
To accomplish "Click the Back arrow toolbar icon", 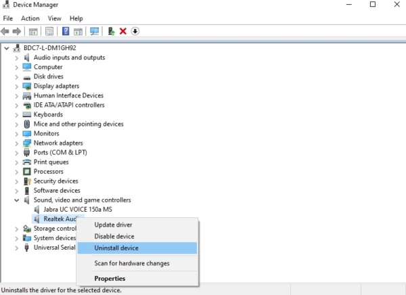I will 5,32.
